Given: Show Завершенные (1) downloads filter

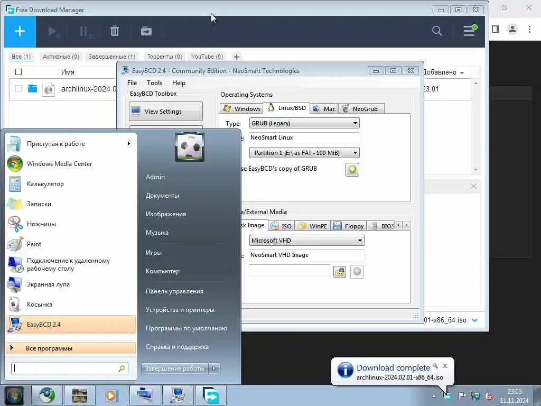Looking at the screenshot, I should [111, 57].
